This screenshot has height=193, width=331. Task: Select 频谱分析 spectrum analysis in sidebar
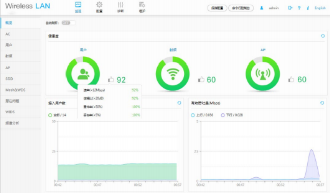click(x=21, y=123)
